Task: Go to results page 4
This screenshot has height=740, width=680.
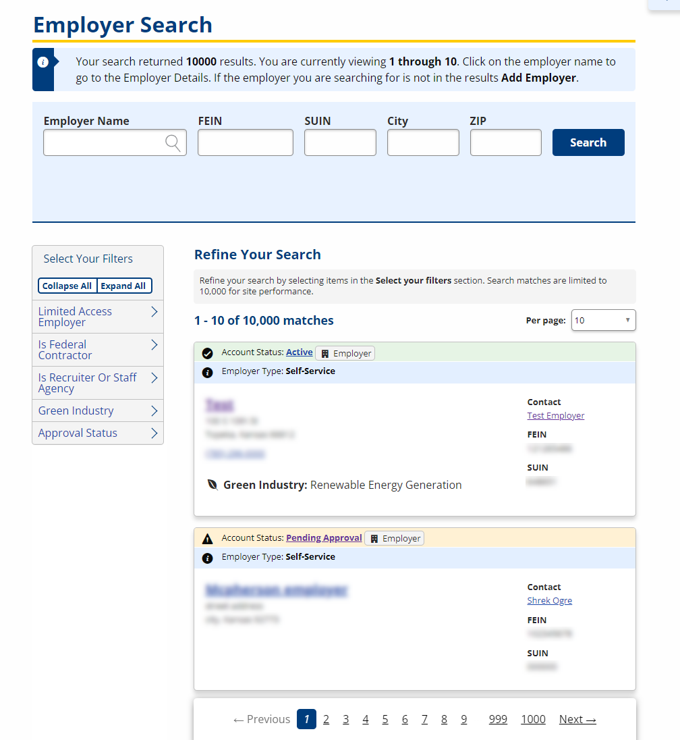Action: (366, 719)
